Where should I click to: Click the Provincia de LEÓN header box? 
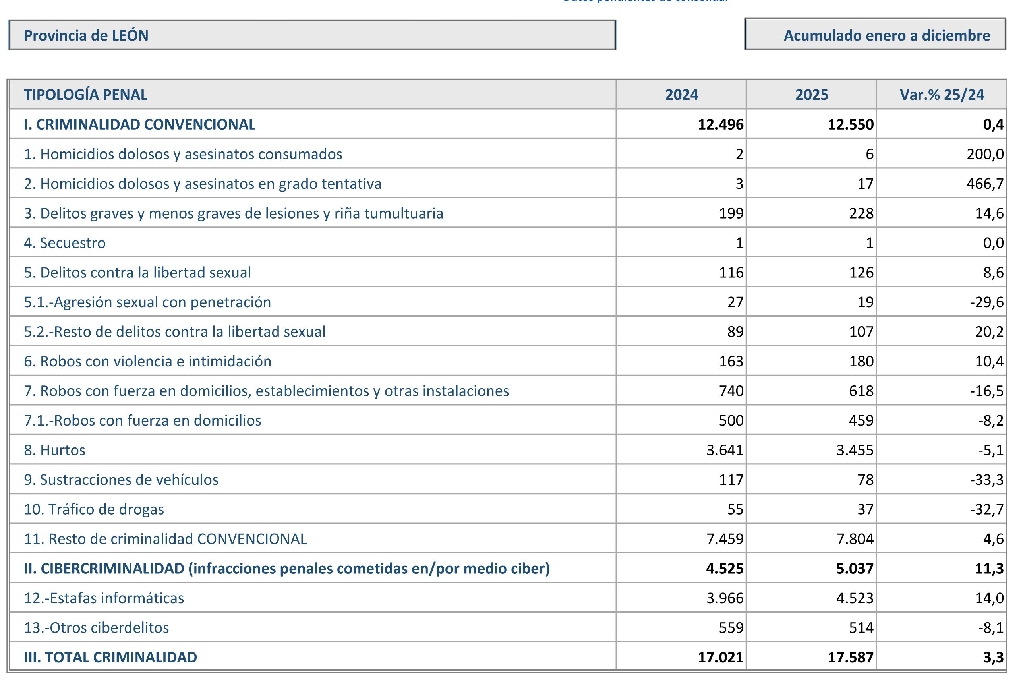click(312, 35)
